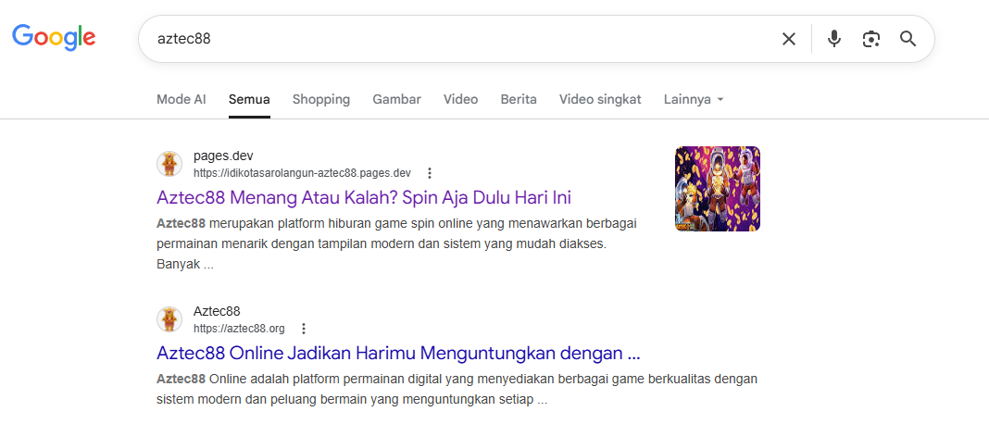Start voice search with microphone icon

click(833, 39)
